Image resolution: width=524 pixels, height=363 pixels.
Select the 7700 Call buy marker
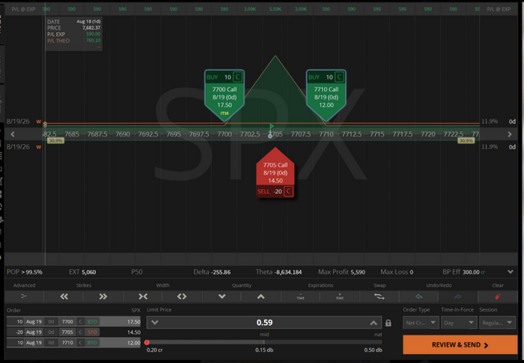point(225,97)
